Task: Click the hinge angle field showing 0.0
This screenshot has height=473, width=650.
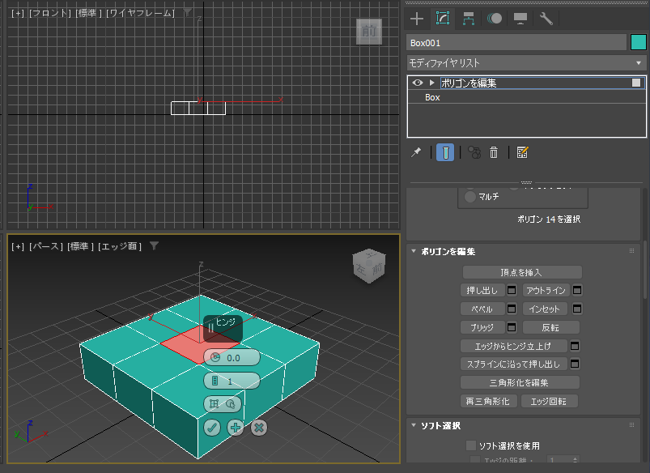Action: pos(232,358)
